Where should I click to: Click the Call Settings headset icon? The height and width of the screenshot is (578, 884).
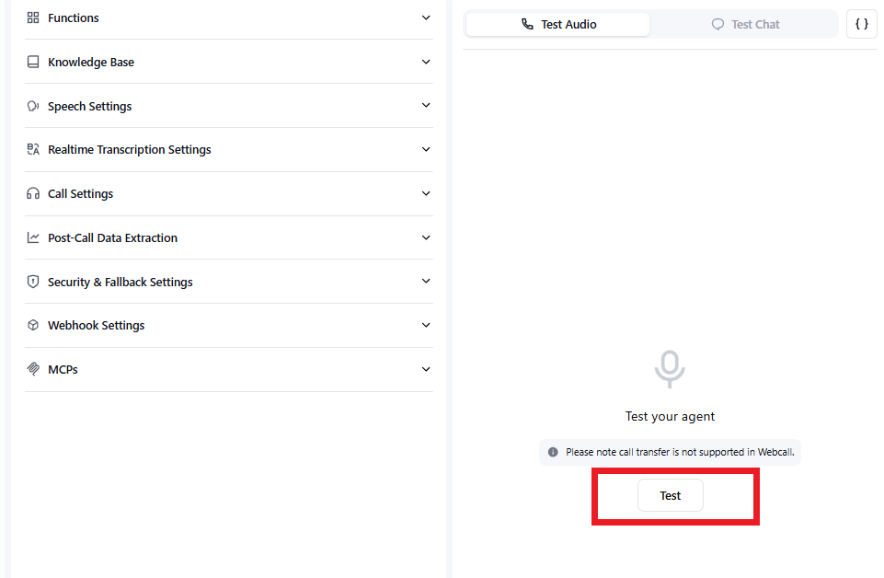point(32,193)
